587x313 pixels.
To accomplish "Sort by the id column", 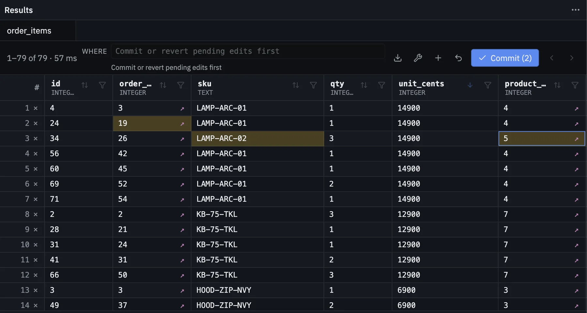I will (85, 85).
